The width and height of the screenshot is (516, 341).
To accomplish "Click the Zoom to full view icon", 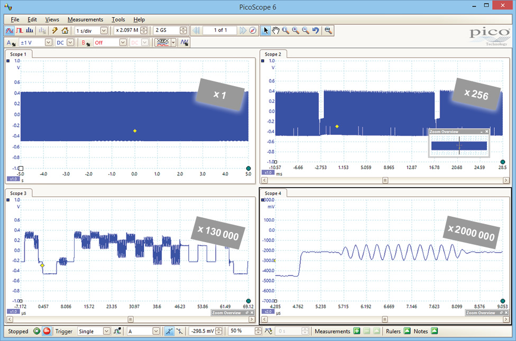I will coord(328,31).
